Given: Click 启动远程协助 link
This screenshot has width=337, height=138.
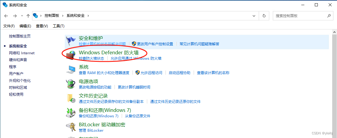Looking at the screenshot, I should pos(180,73).
